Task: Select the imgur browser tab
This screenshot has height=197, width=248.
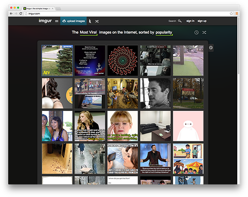Action: 38,9
